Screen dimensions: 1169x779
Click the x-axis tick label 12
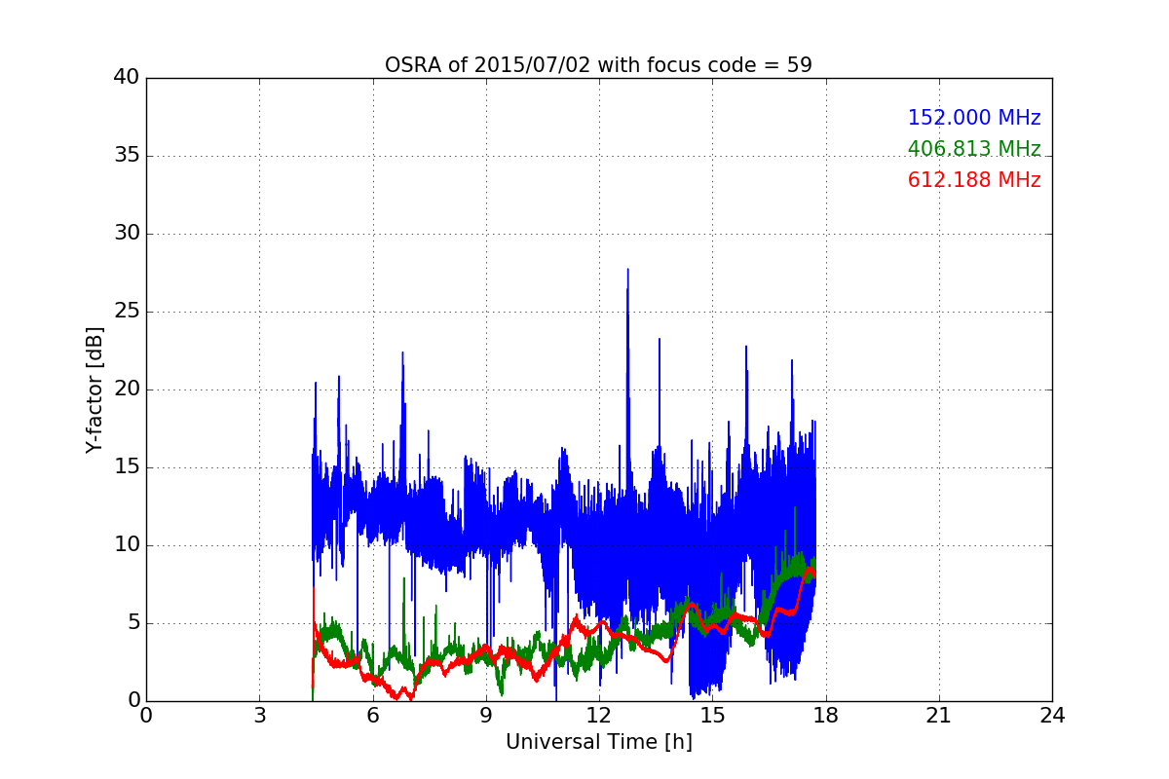coord(599,716)
